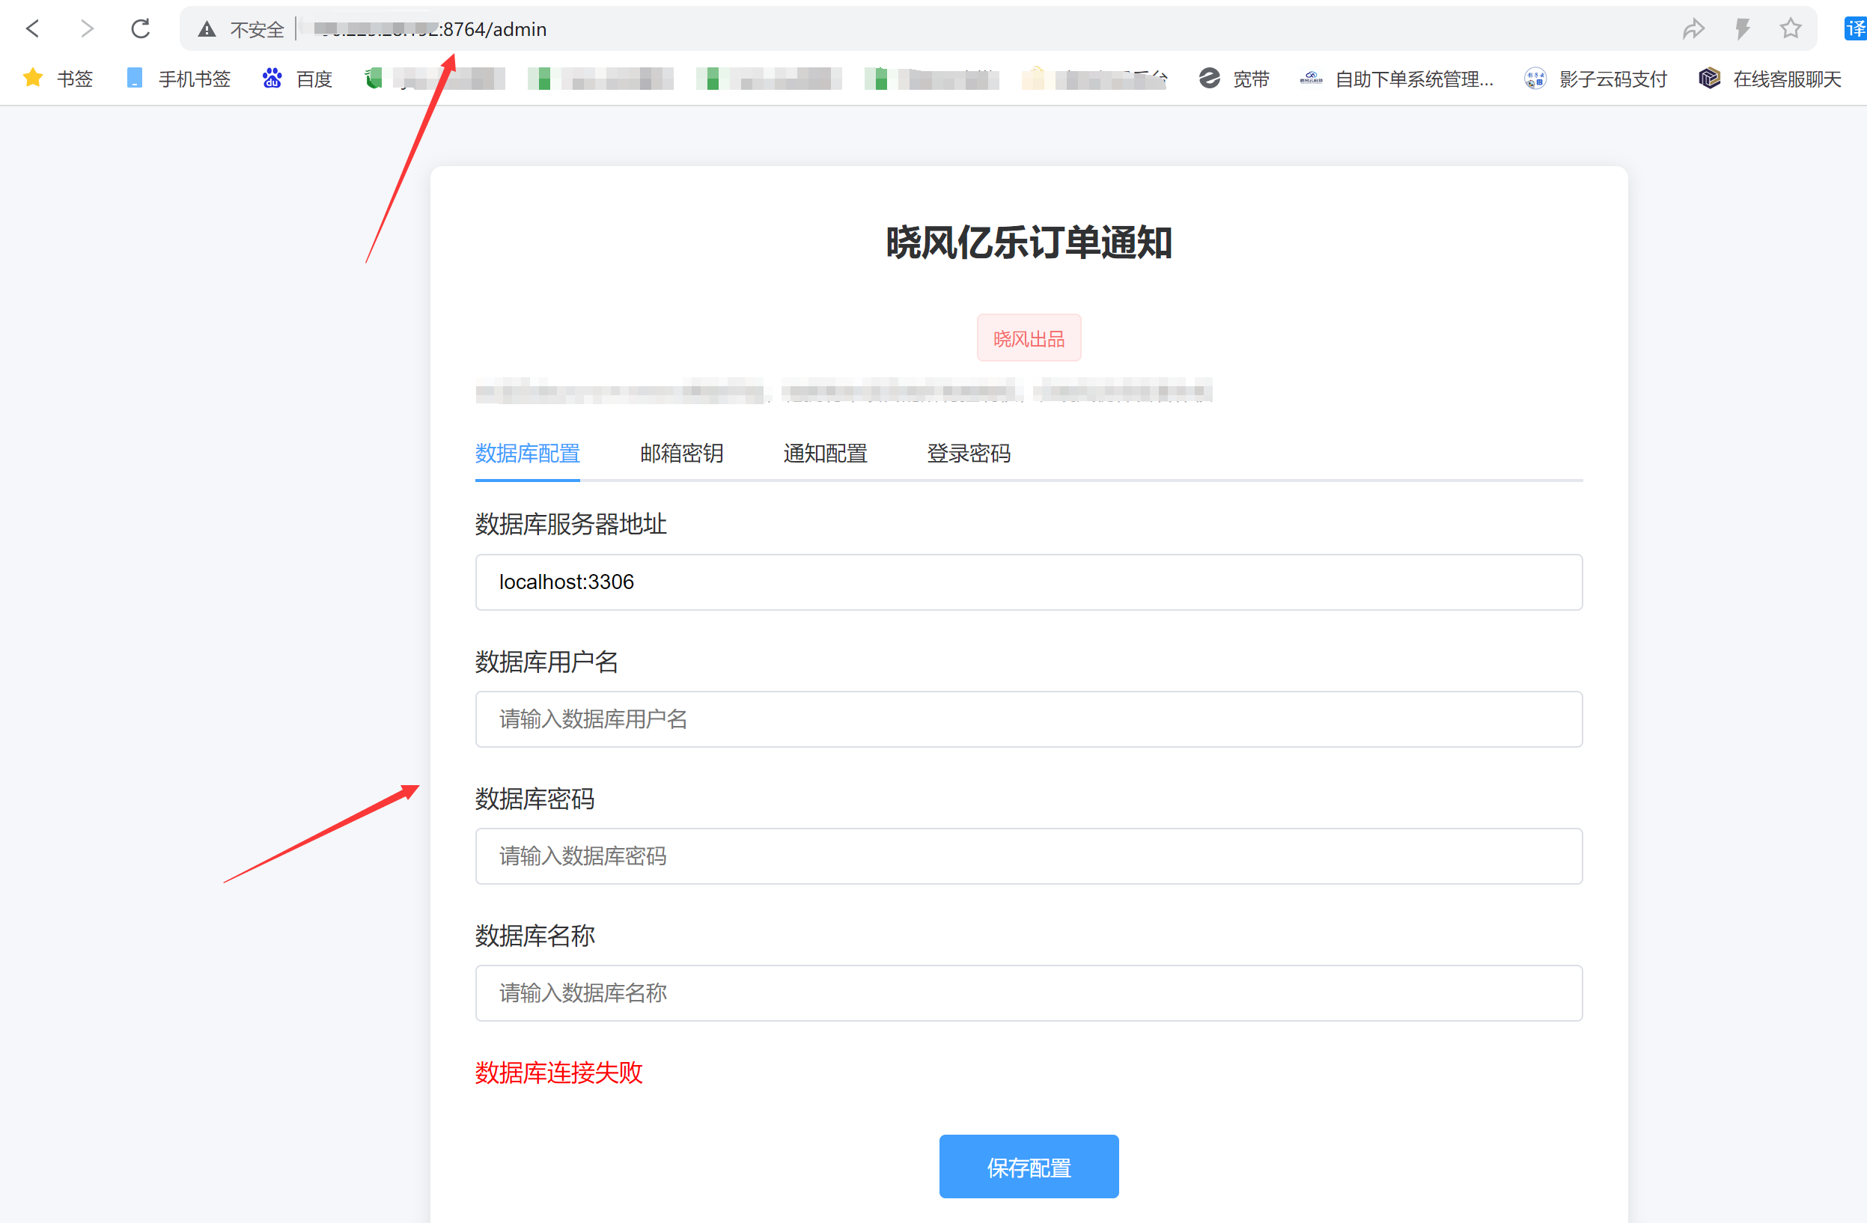Open the 在线客服聊天 bookmark
Image resolution: width=1867 pixels, height=1223 pixels.
1770,79
